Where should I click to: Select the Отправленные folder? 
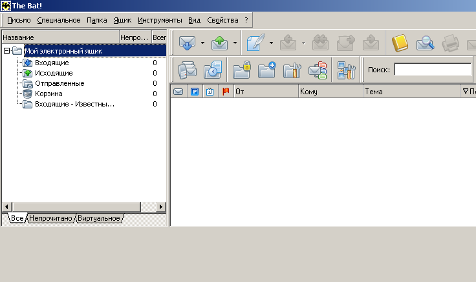point(59,83)
